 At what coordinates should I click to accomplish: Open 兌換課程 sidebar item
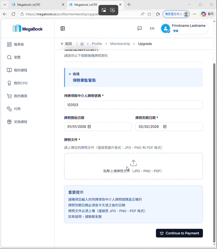pyautogui.click(x=17, y=122)
